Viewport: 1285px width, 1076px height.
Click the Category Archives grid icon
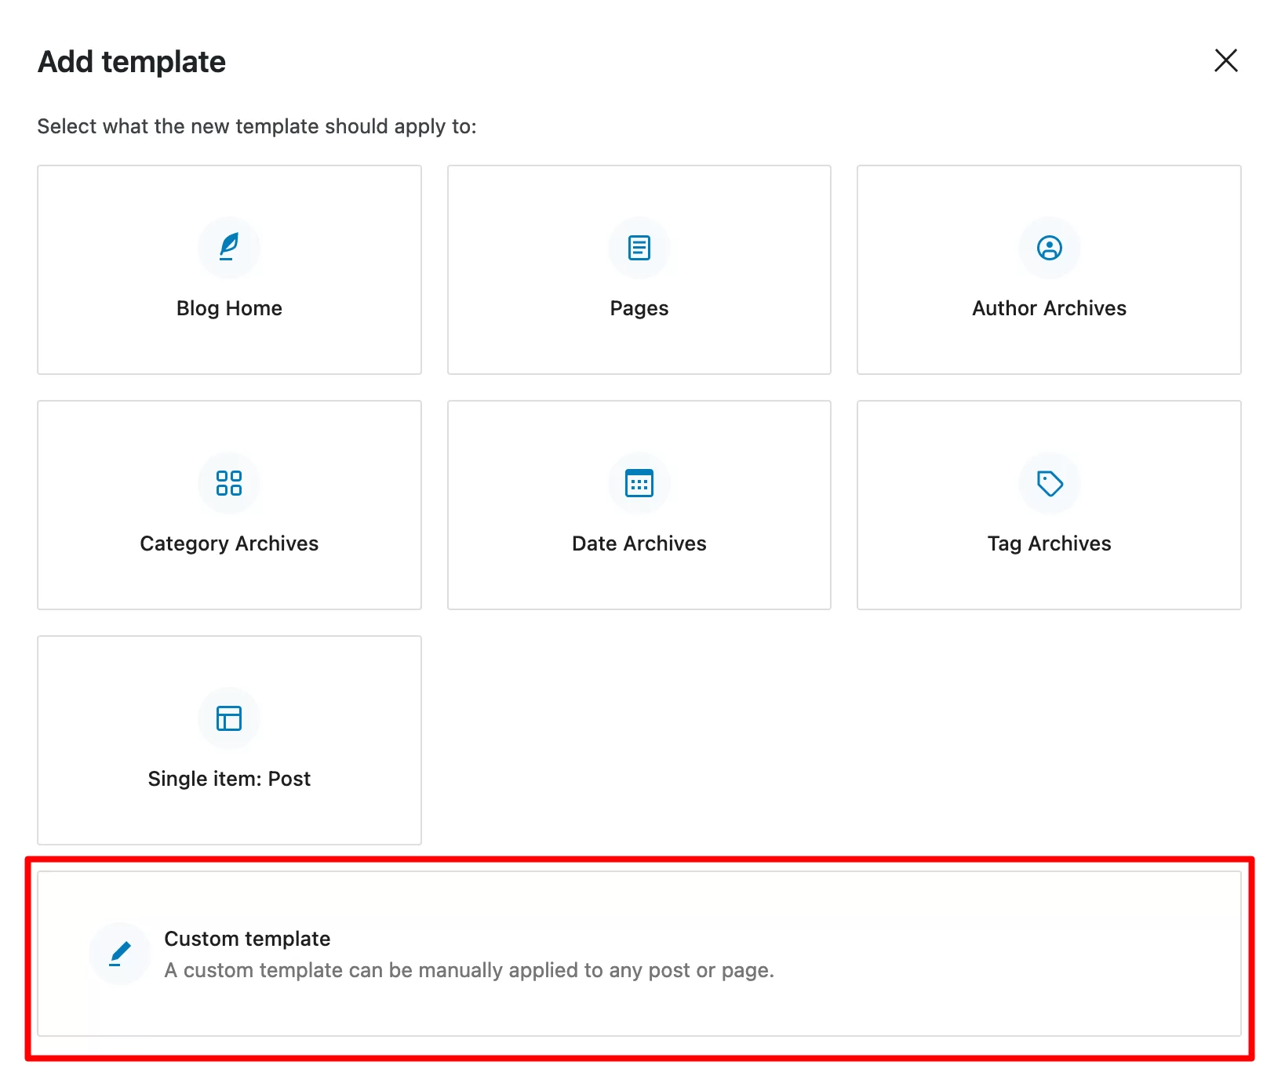pos(229,483)
